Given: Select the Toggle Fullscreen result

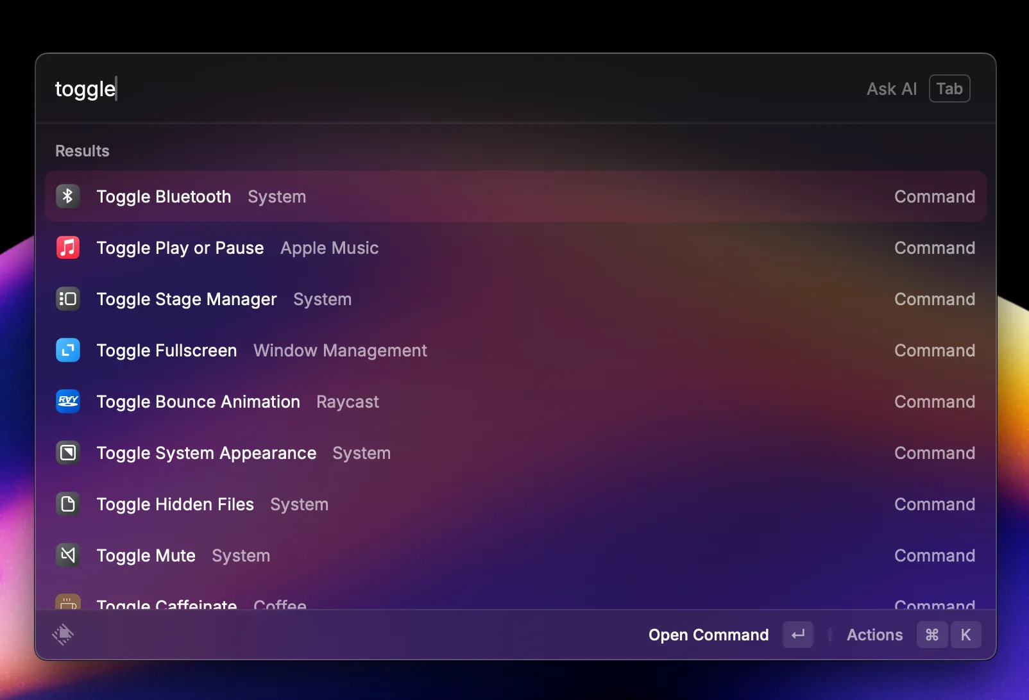Looking at the screenshot, I should 167,350.
